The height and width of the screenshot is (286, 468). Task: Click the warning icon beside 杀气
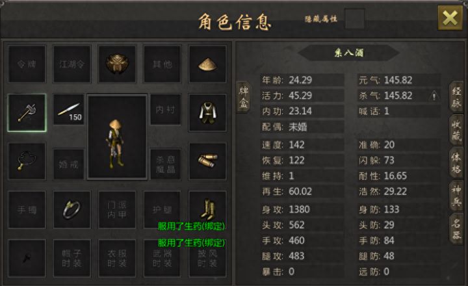[434, 96]
